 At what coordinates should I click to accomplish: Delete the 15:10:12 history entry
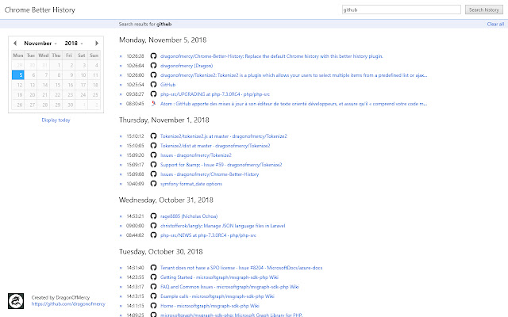[121, 136]
